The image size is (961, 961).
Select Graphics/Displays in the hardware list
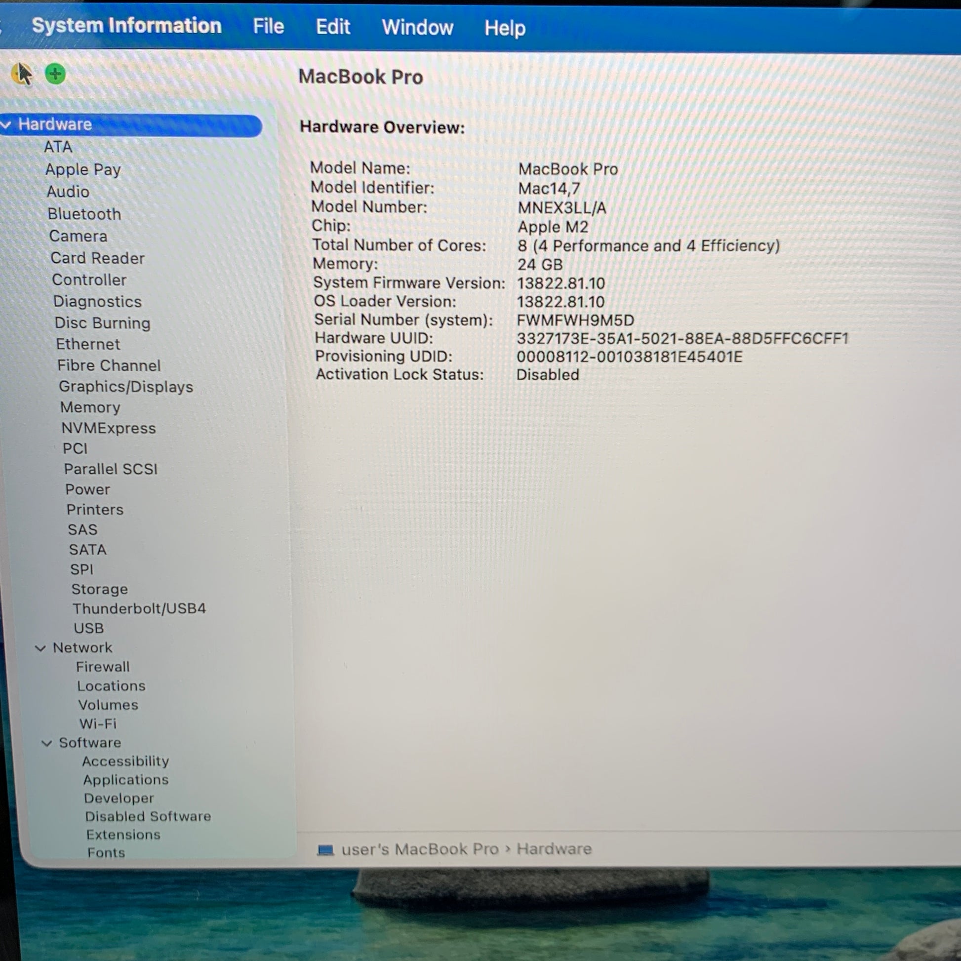[x=126, y=387]
